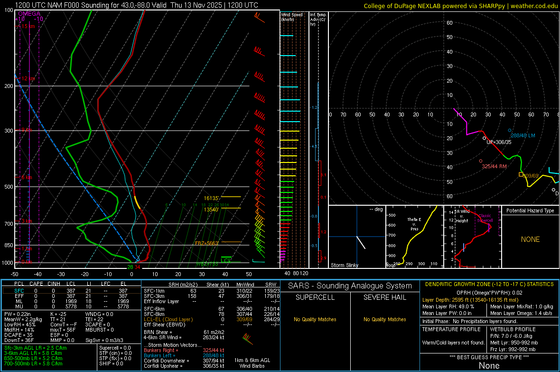560x372 pixels.
Task: Click the SHIP = 0.0 value
Action: [111, 364]
